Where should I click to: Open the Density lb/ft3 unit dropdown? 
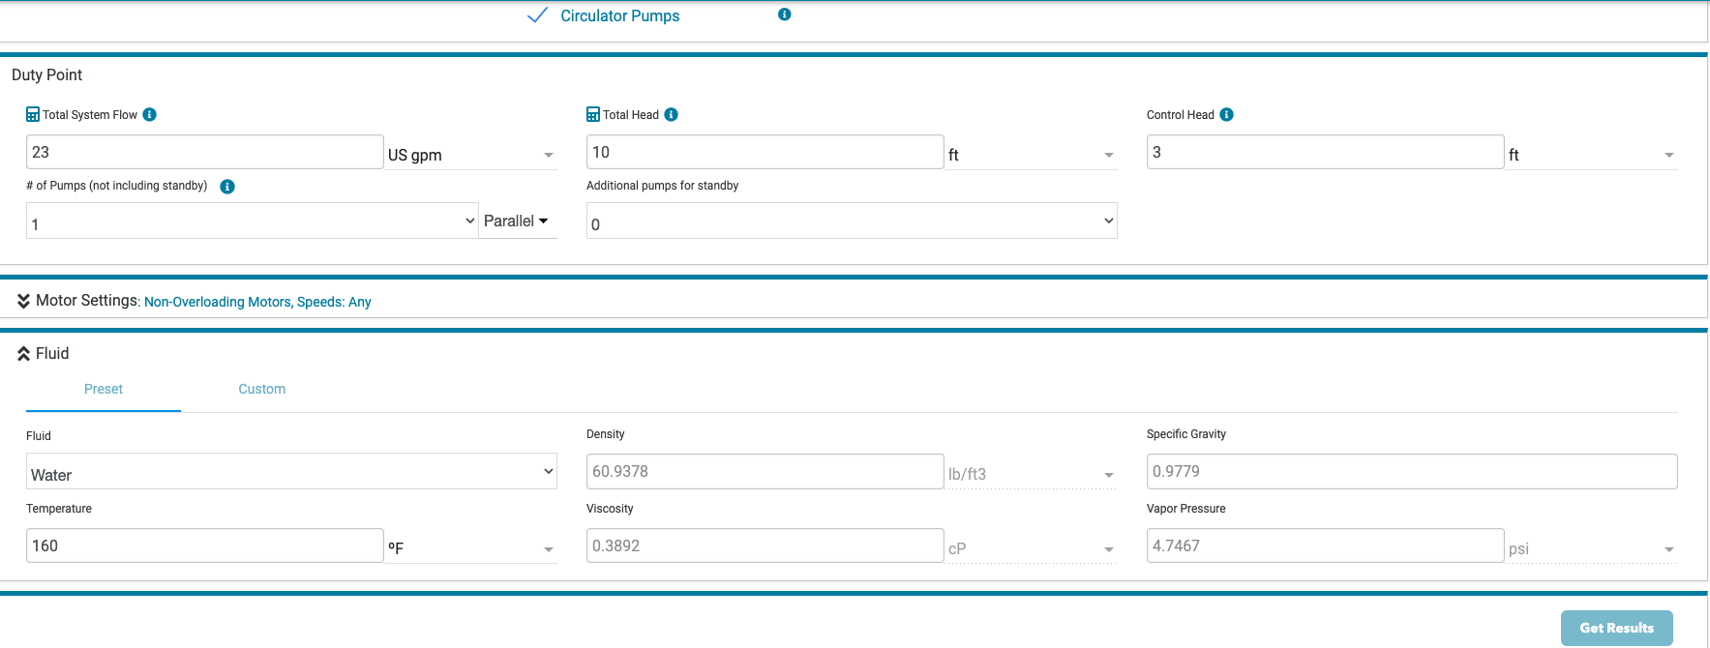click(x=1032, y=474)
